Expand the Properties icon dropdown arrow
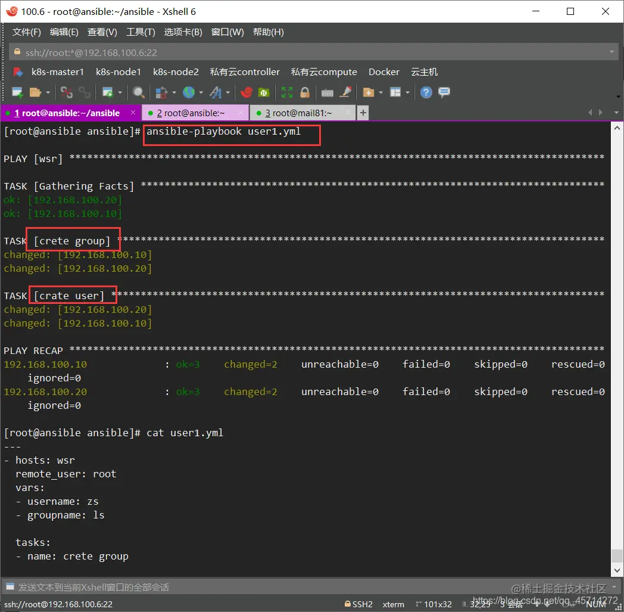The width and height of the screenshot is (624, 612). point(120,92)
